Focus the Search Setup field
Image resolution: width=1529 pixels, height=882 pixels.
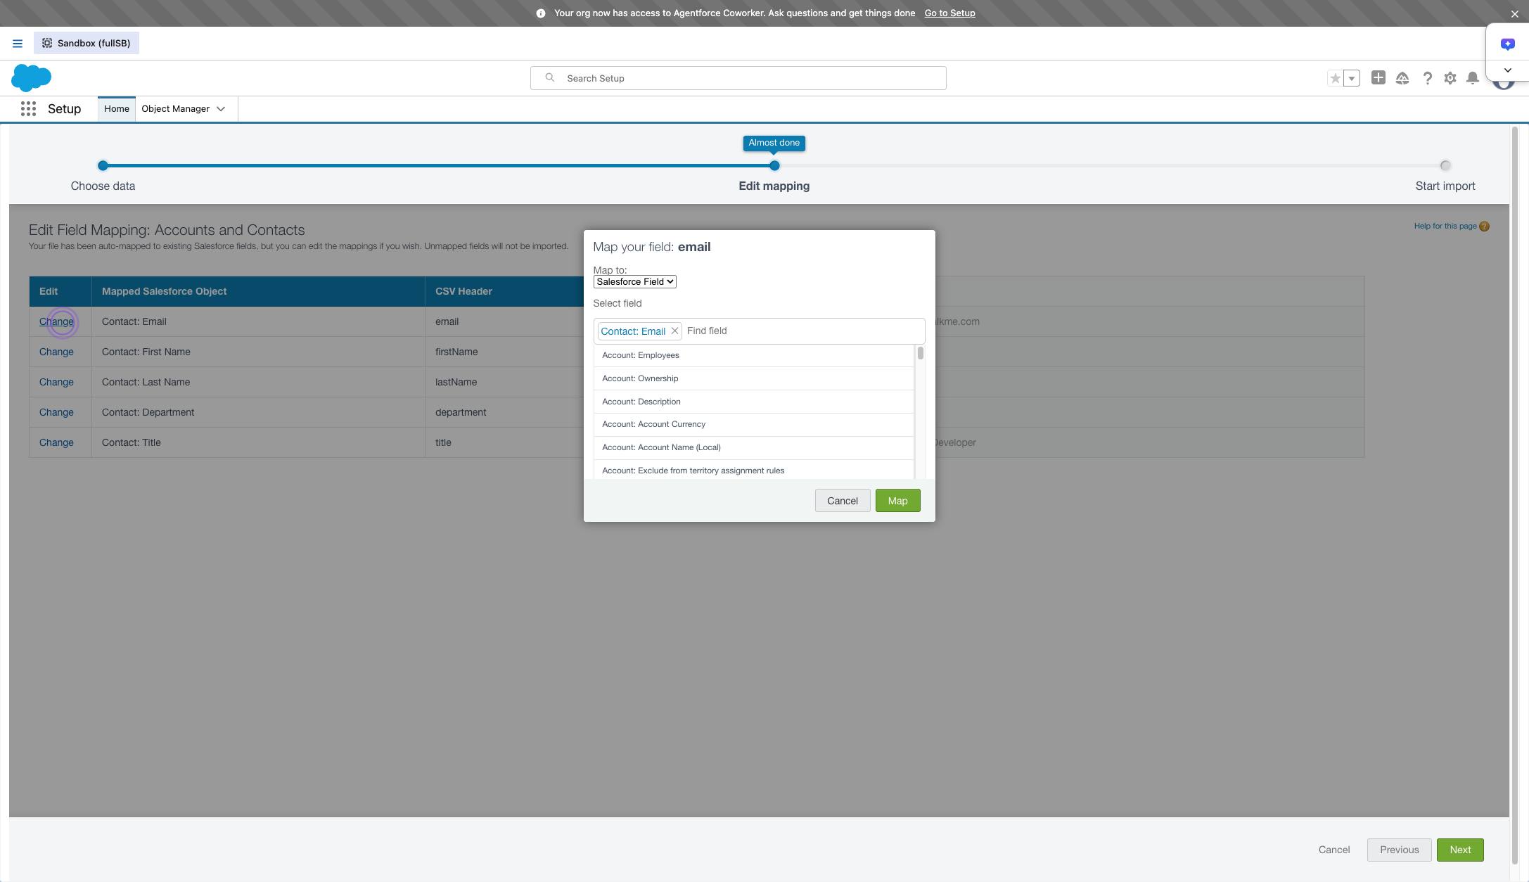point(738,78)
